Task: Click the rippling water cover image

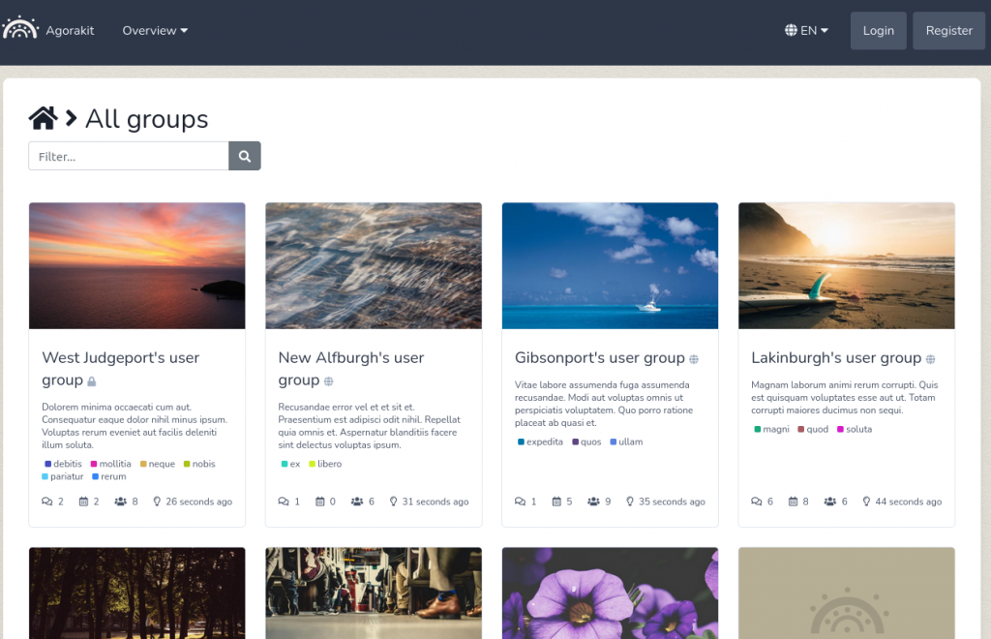Action: pyautogui.click(x=374, y=265)
